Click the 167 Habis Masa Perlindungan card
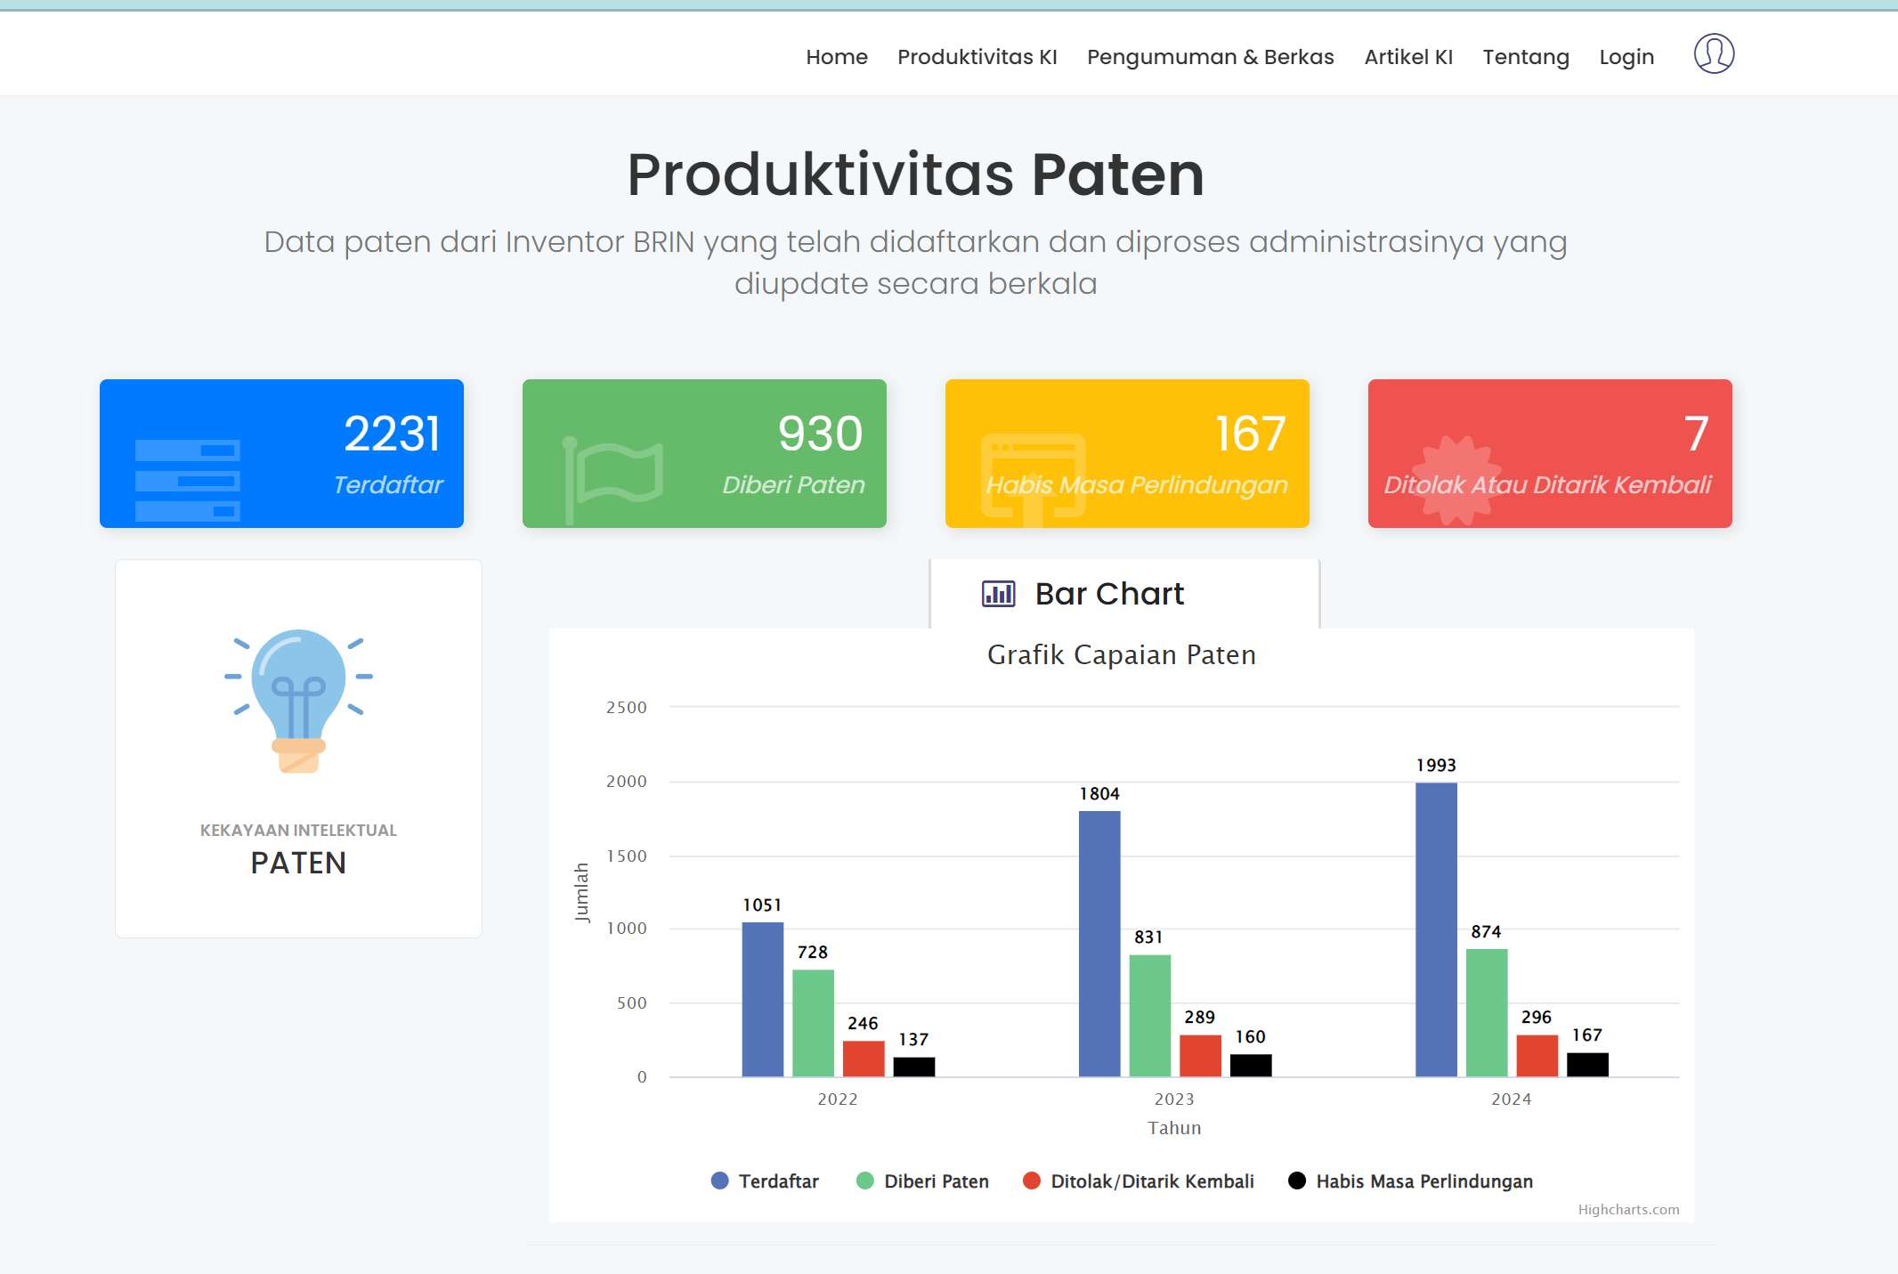 pos(1127,453)
